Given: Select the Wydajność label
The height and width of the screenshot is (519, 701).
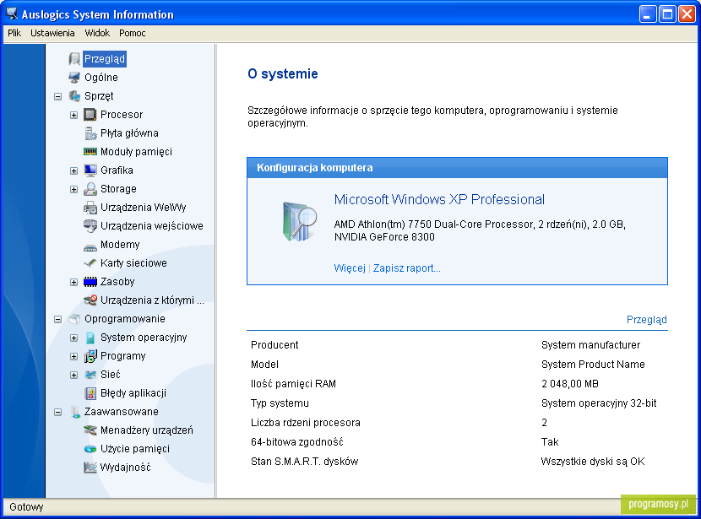Looking at the screenshot, I should pos(125,468).
